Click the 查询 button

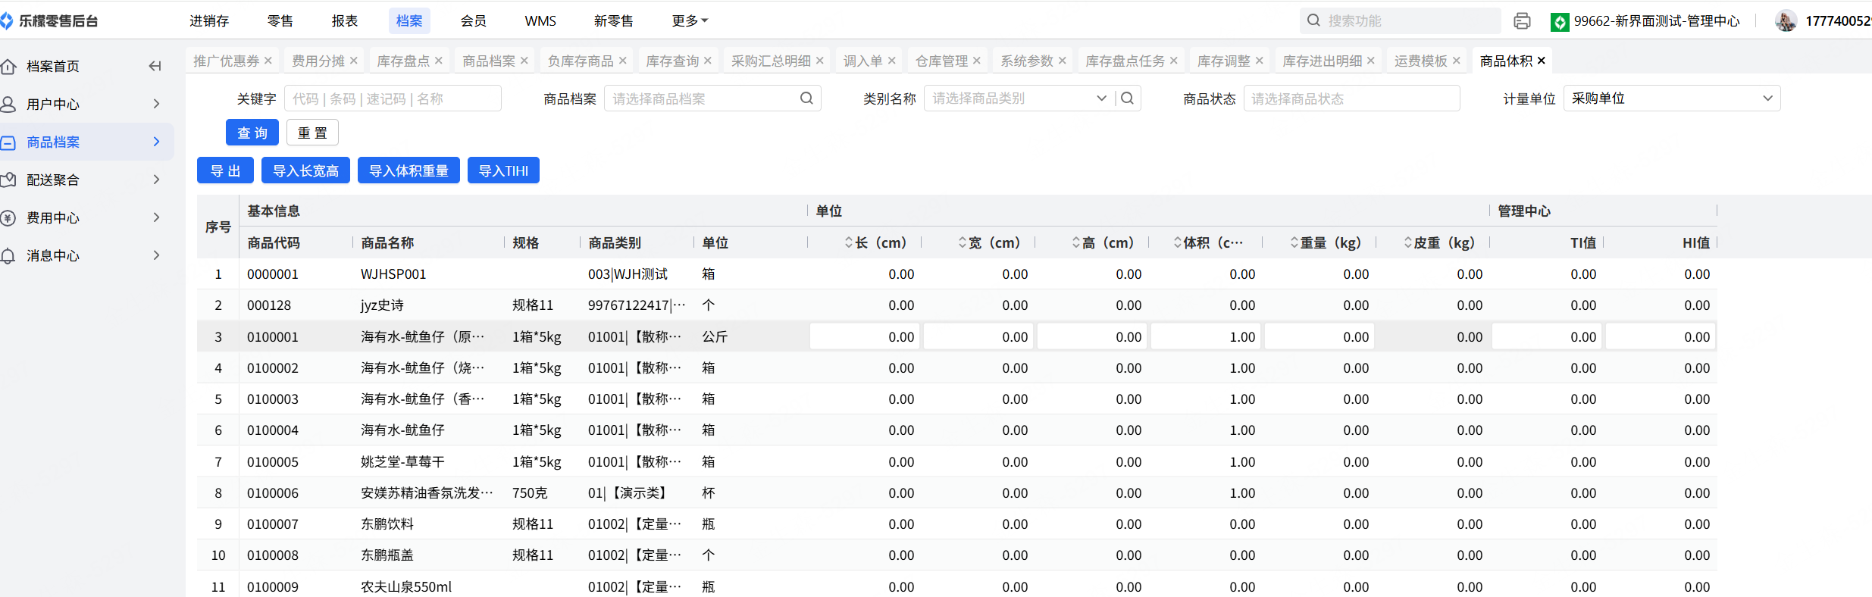pyautogui.click(x=252, y=133)
